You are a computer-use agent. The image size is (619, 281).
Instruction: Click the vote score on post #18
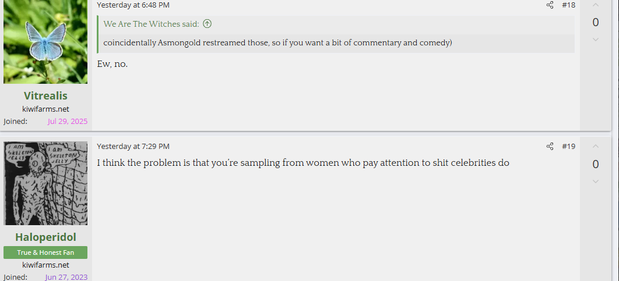coord(596,23)
